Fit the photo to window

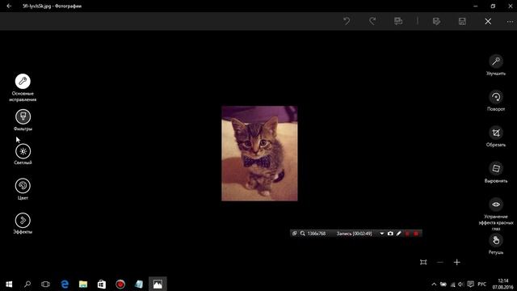tap(423, 262)
